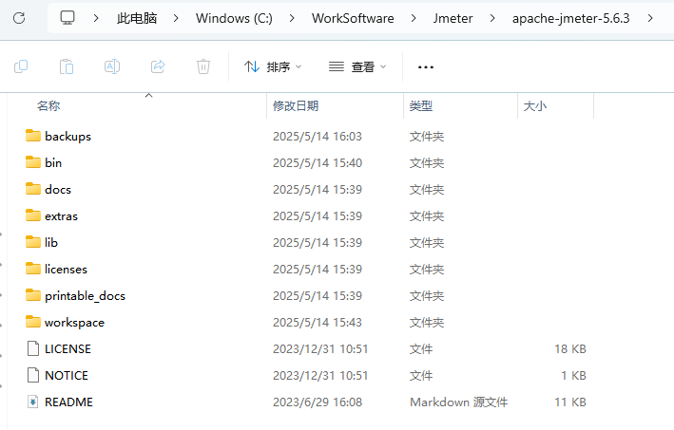Click the bin folder icon
Viewport: 674px width, 430px height.
point(33,162)
